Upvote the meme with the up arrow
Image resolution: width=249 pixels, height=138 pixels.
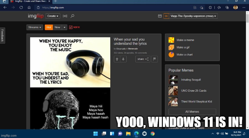[117, 59]
